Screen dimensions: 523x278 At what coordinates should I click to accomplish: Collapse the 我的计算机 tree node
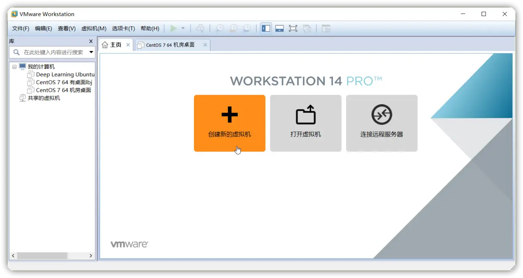pos(14,67)
